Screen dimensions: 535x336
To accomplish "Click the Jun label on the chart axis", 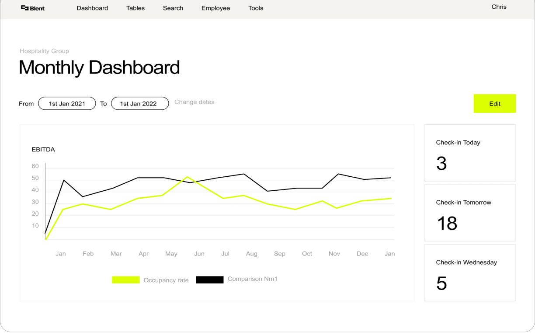I will [199, 254].
